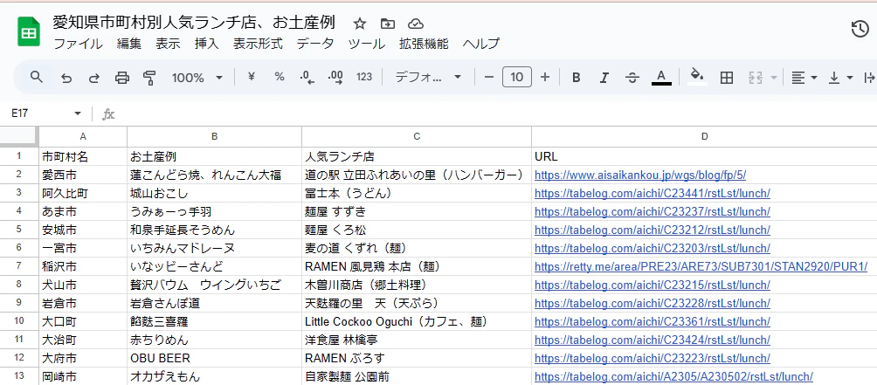Screen dimensions: 877x385
Task: Check cloud save status icon
Action: pyautogui.click(x=416, y=24)
